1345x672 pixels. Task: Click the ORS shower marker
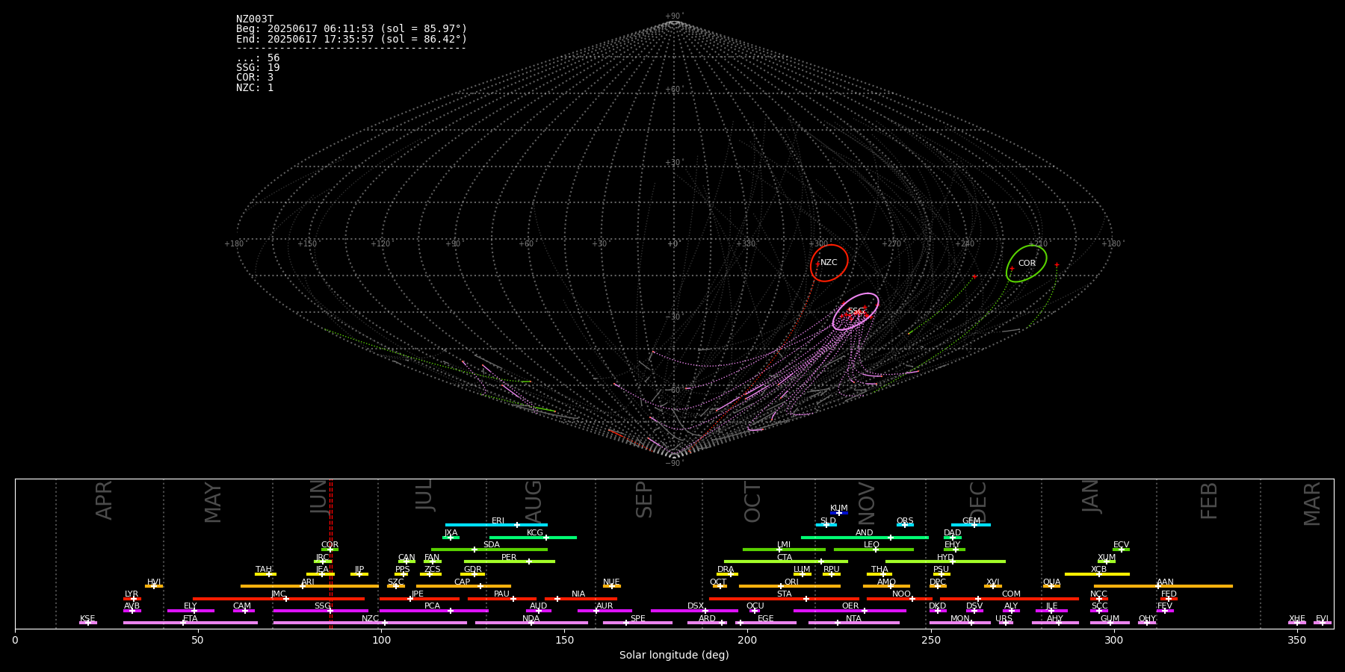point(905,525)
